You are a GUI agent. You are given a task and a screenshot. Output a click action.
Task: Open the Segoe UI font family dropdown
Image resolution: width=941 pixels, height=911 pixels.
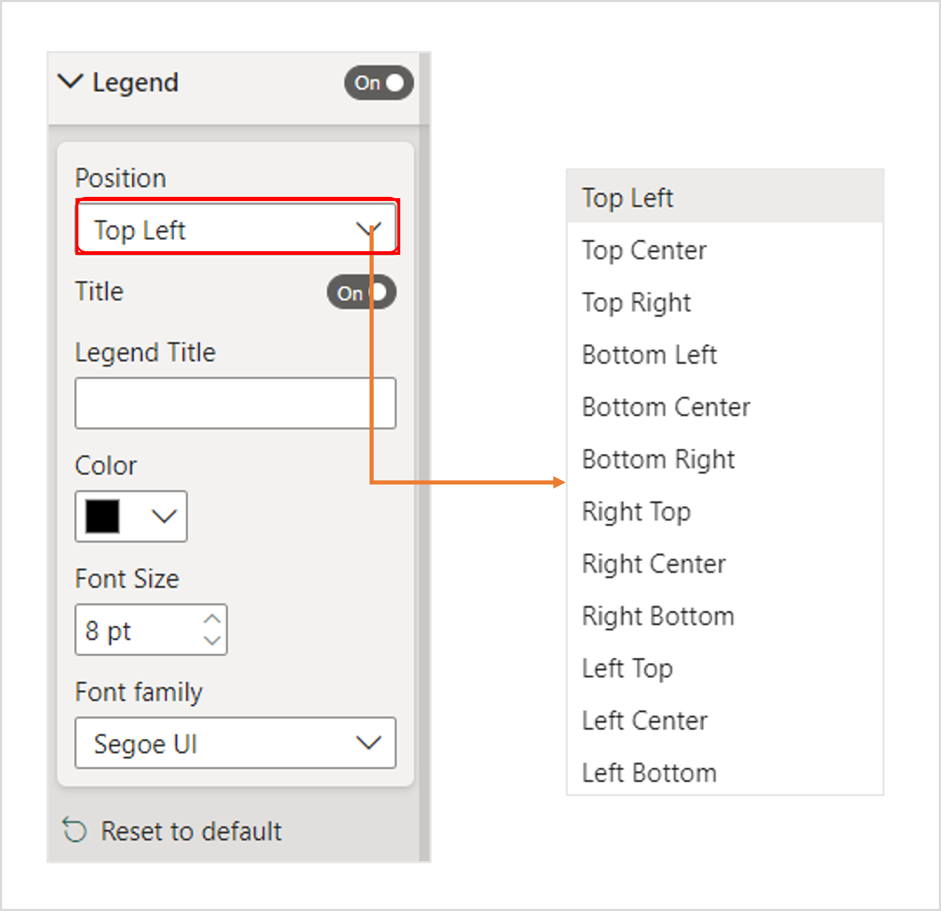pos(235,743)
